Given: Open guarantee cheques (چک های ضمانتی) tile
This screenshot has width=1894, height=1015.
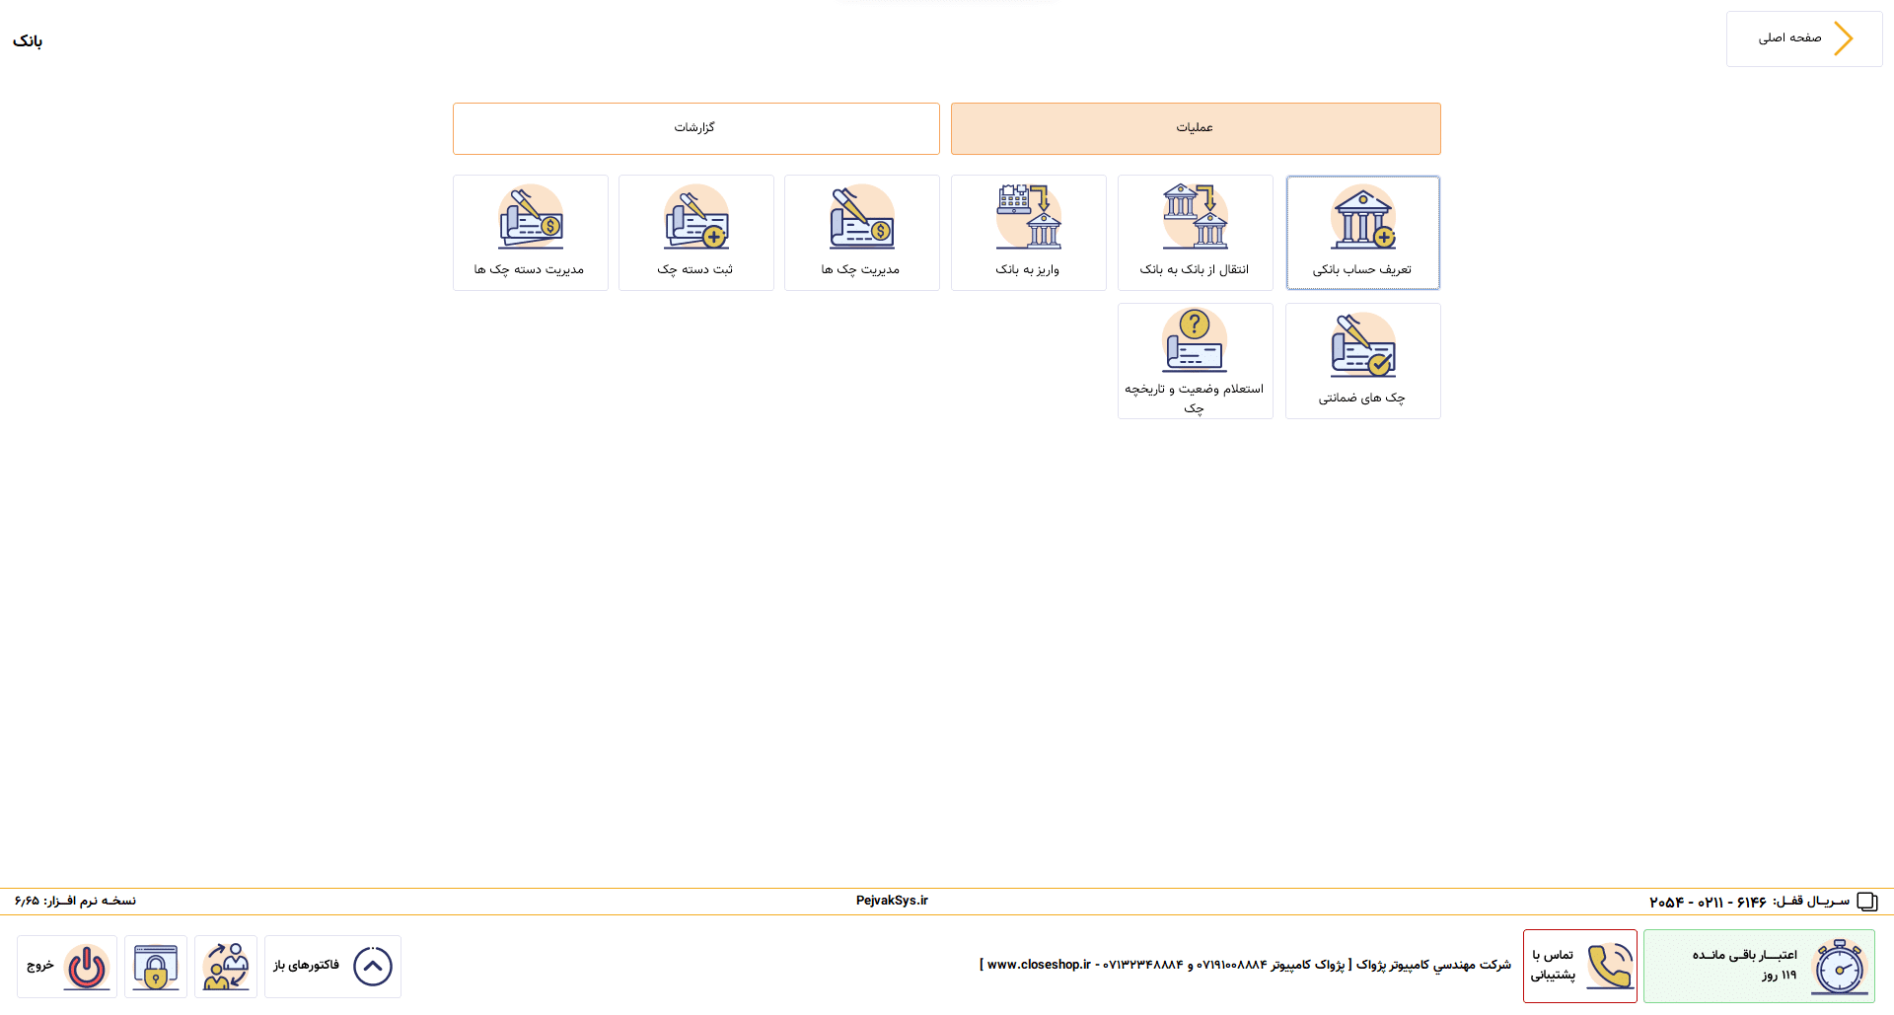Looking at the screenshot, I should point(1363,361).
